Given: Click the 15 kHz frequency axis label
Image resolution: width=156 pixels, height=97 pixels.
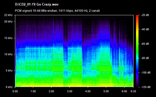Looking at the screenshot, I should click(x=8, y=38).
